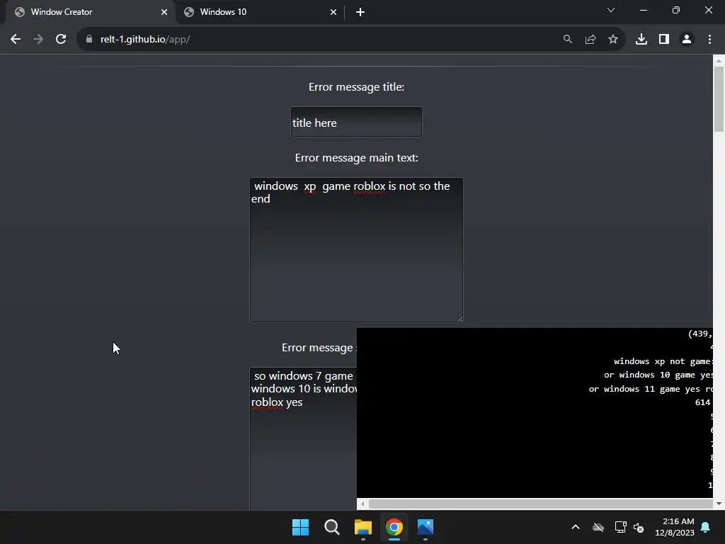Click the address bar URL

coord(144,40)
